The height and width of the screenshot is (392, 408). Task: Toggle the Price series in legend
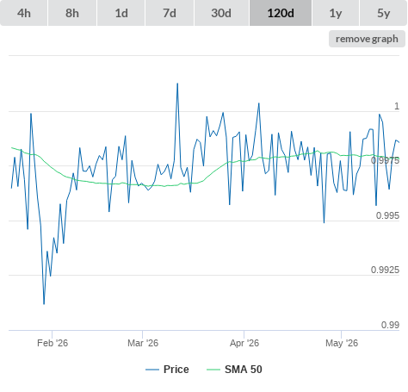176,370
